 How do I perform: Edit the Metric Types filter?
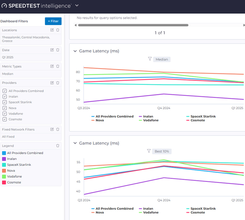point(52,66)
